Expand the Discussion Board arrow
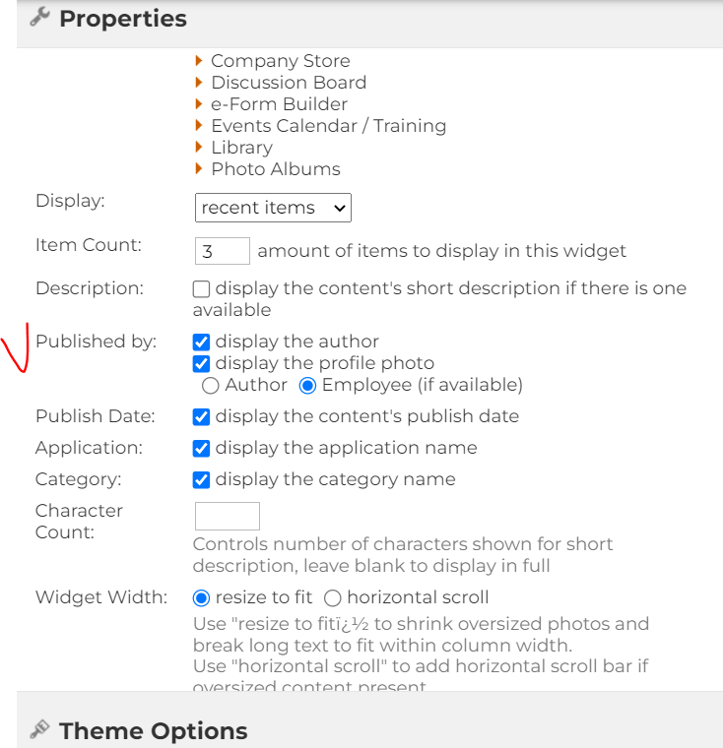 [199, 82]
